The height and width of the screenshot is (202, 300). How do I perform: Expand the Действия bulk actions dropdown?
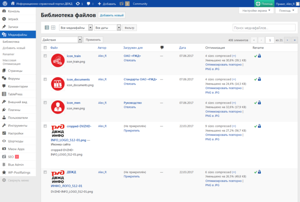[62, 40]
